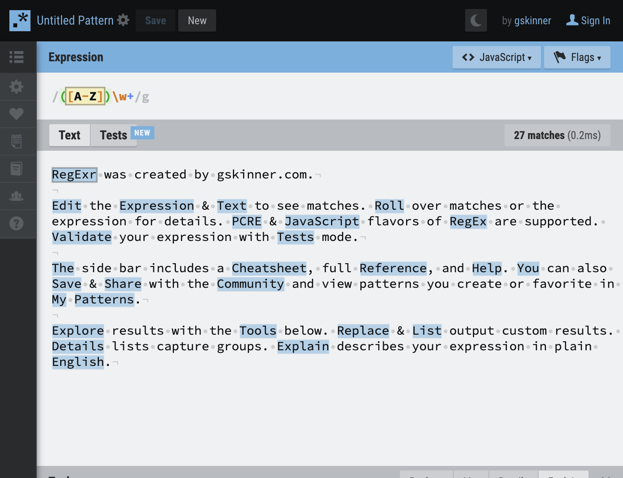Open Help question mark icon

tap(16, 223)
